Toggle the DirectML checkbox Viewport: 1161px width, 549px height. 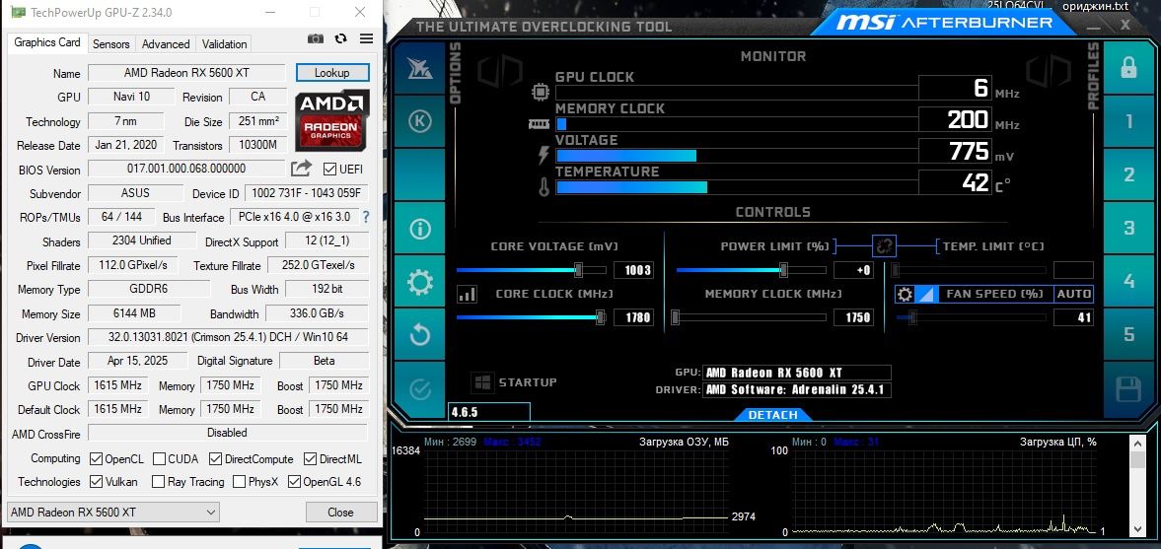click(x=310, y=458)
